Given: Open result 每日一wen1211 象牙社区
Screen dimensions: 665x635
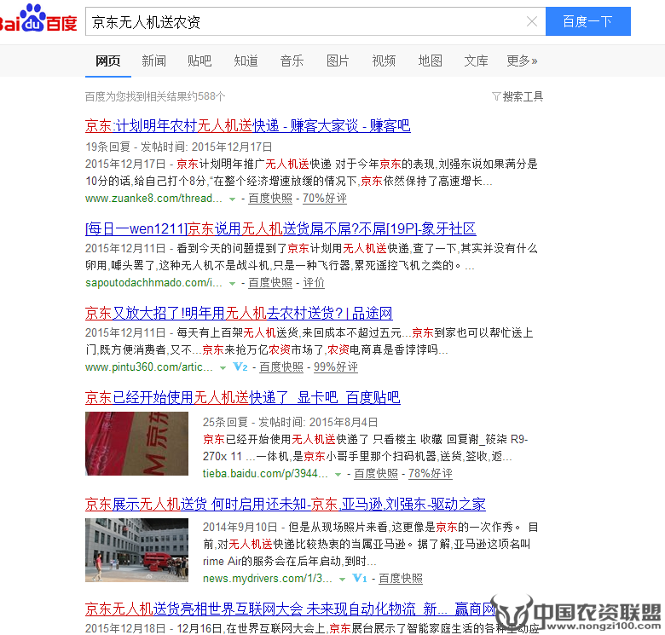Looking at the screenshot, I should click(x=280, y=229).
